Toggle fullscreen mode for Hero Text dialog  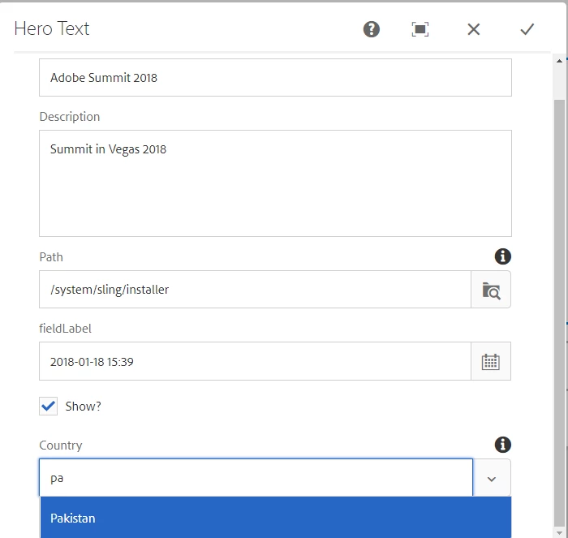tap(420, 29)
